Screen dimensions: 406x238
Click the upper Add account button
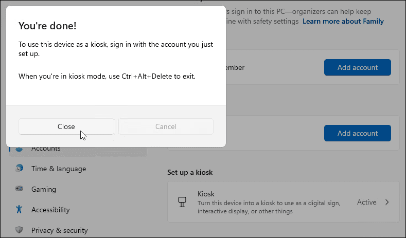(357, 67)
